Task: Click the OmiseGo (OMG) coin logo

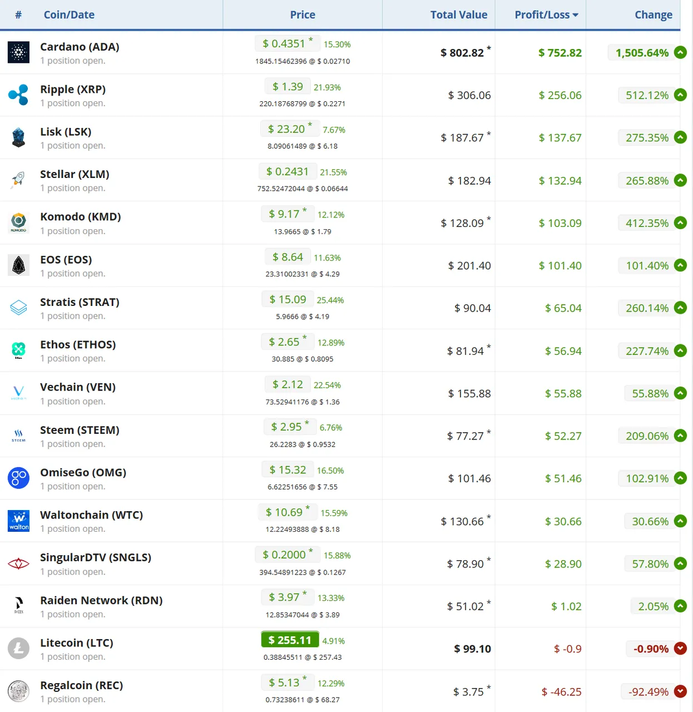Action: tap(18, 478)
